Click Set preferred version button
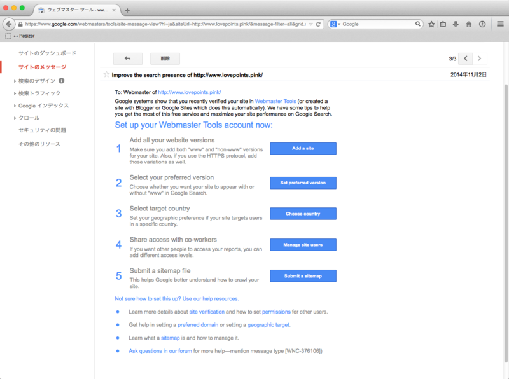509x379 pixels. 303,183
